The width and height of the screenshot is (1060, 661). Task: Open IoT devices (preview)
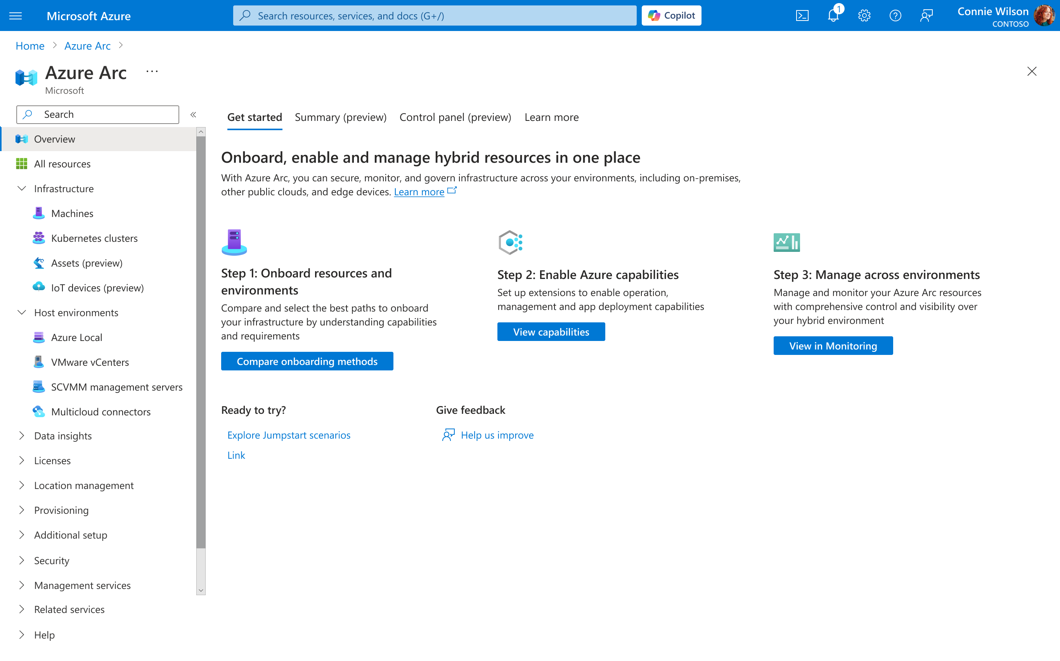coord(97,287)
